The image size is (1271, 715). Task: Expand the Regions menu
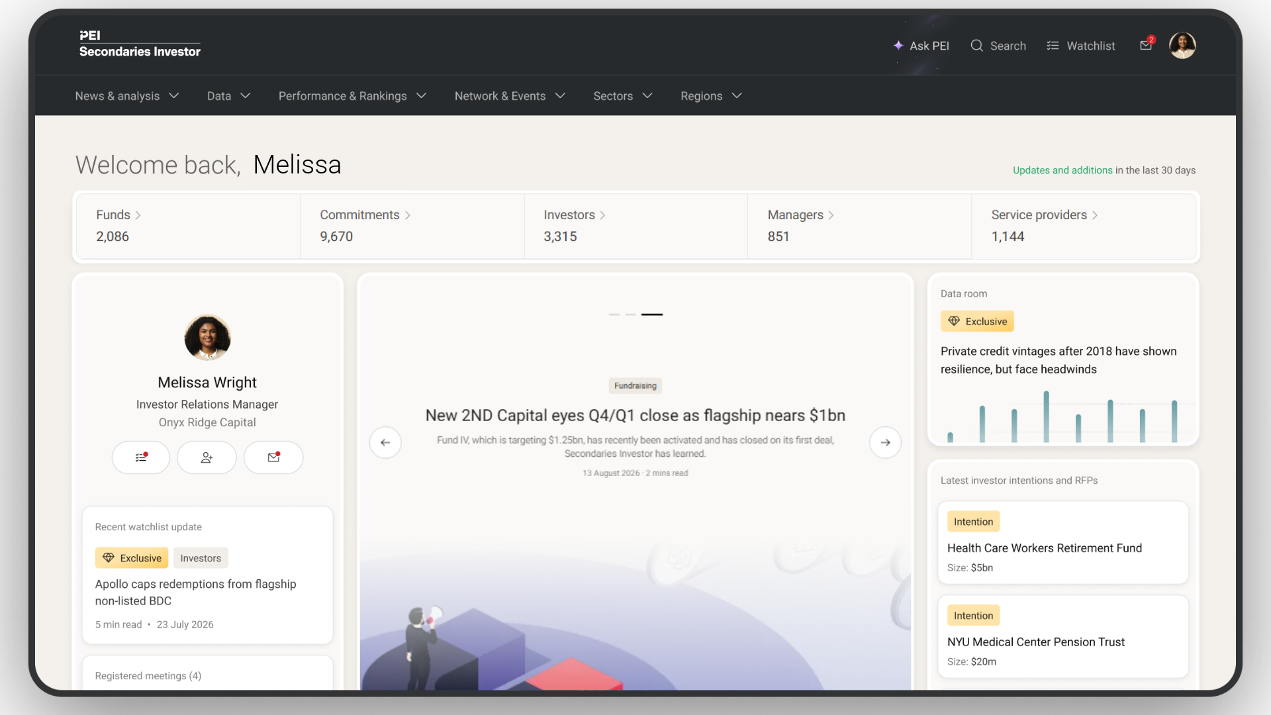point(712,96)
